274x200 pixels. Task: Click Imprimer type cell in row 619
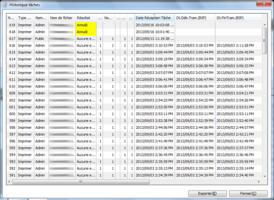click(25, 25)
